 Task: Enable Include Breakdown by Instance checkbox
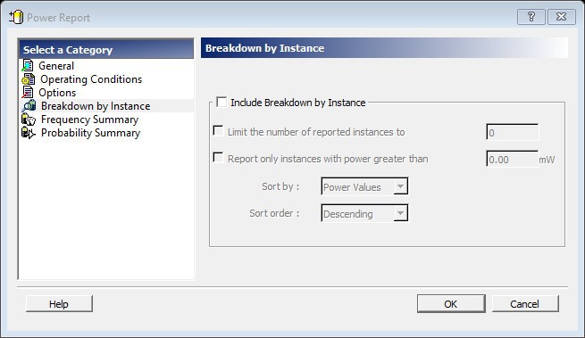(x=221, y=102)
